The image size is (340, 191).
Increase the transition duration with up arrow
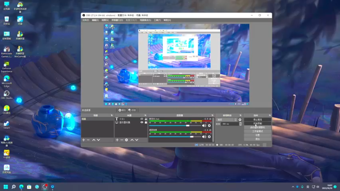pyautogui.click(x=240, y=123)
